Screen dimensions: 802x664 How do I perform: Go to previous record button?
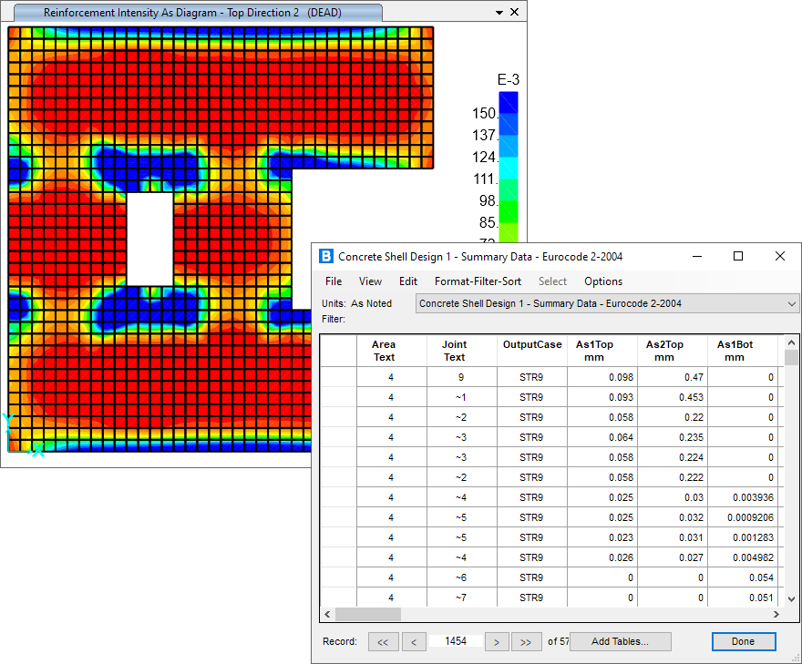click(413, 641)
